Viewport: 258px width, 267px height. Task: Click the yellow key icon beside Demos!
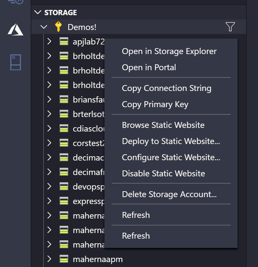coord(59,27)
